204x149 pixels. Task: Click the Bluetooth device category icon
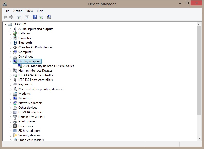(15, 43)
